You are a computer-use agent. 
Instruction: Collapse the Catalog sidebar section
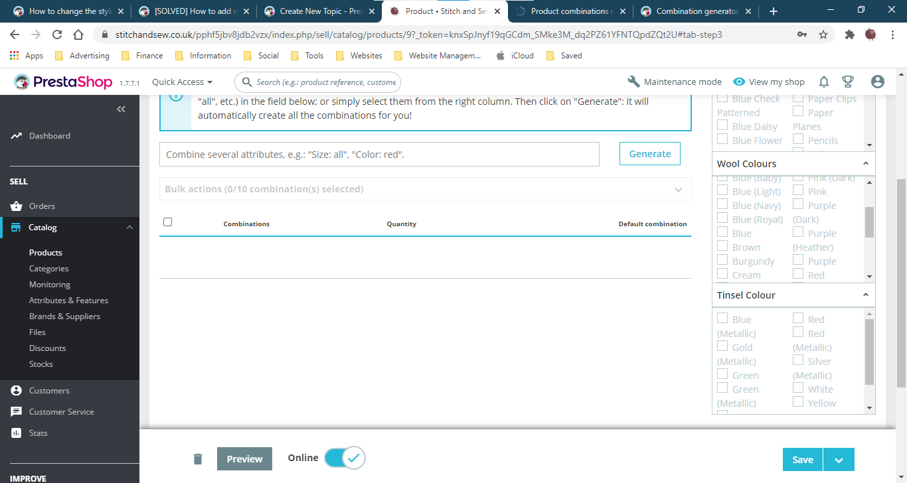[x=129, y=228]
